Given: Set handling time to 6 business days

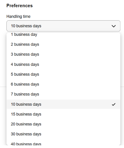Looking at the screenshot, I should point(63,84).
